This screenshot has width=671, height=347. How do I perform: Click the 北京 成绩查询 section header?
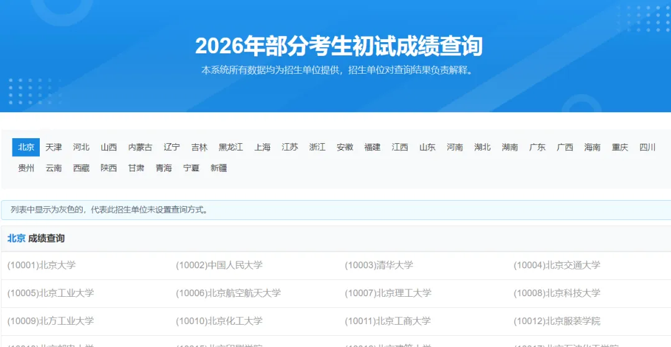click(36, 239)
